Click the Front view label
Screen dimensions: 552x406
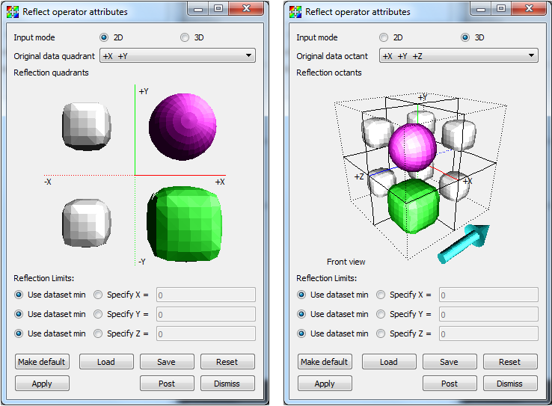(x=346, y=262)
